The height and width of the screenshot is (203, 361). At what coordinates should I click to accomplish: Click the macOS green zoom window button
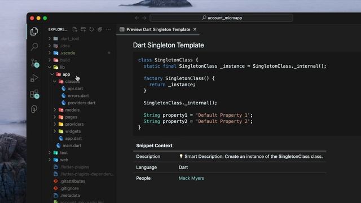click(x=45, y=18)
